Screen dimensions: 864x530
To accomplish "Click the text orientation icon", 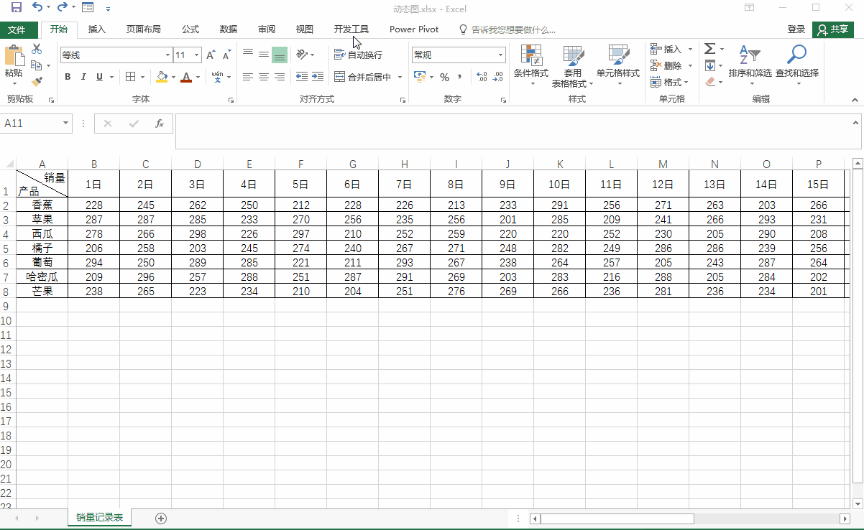I will 302,55.
